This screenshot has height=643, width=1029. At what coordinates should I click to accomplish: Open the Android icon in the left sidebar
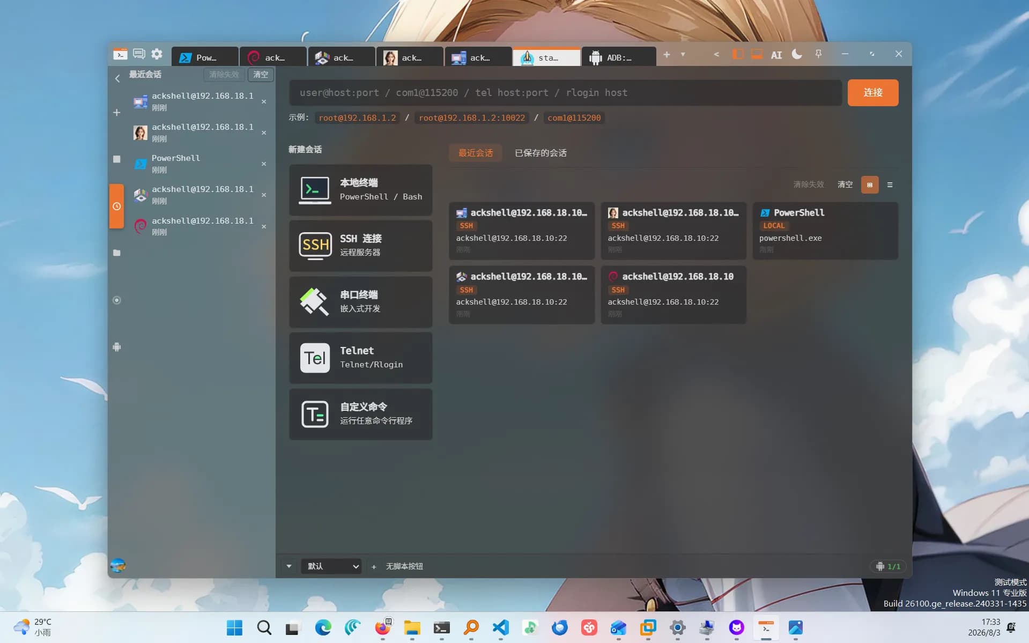[x=116, y=347]
